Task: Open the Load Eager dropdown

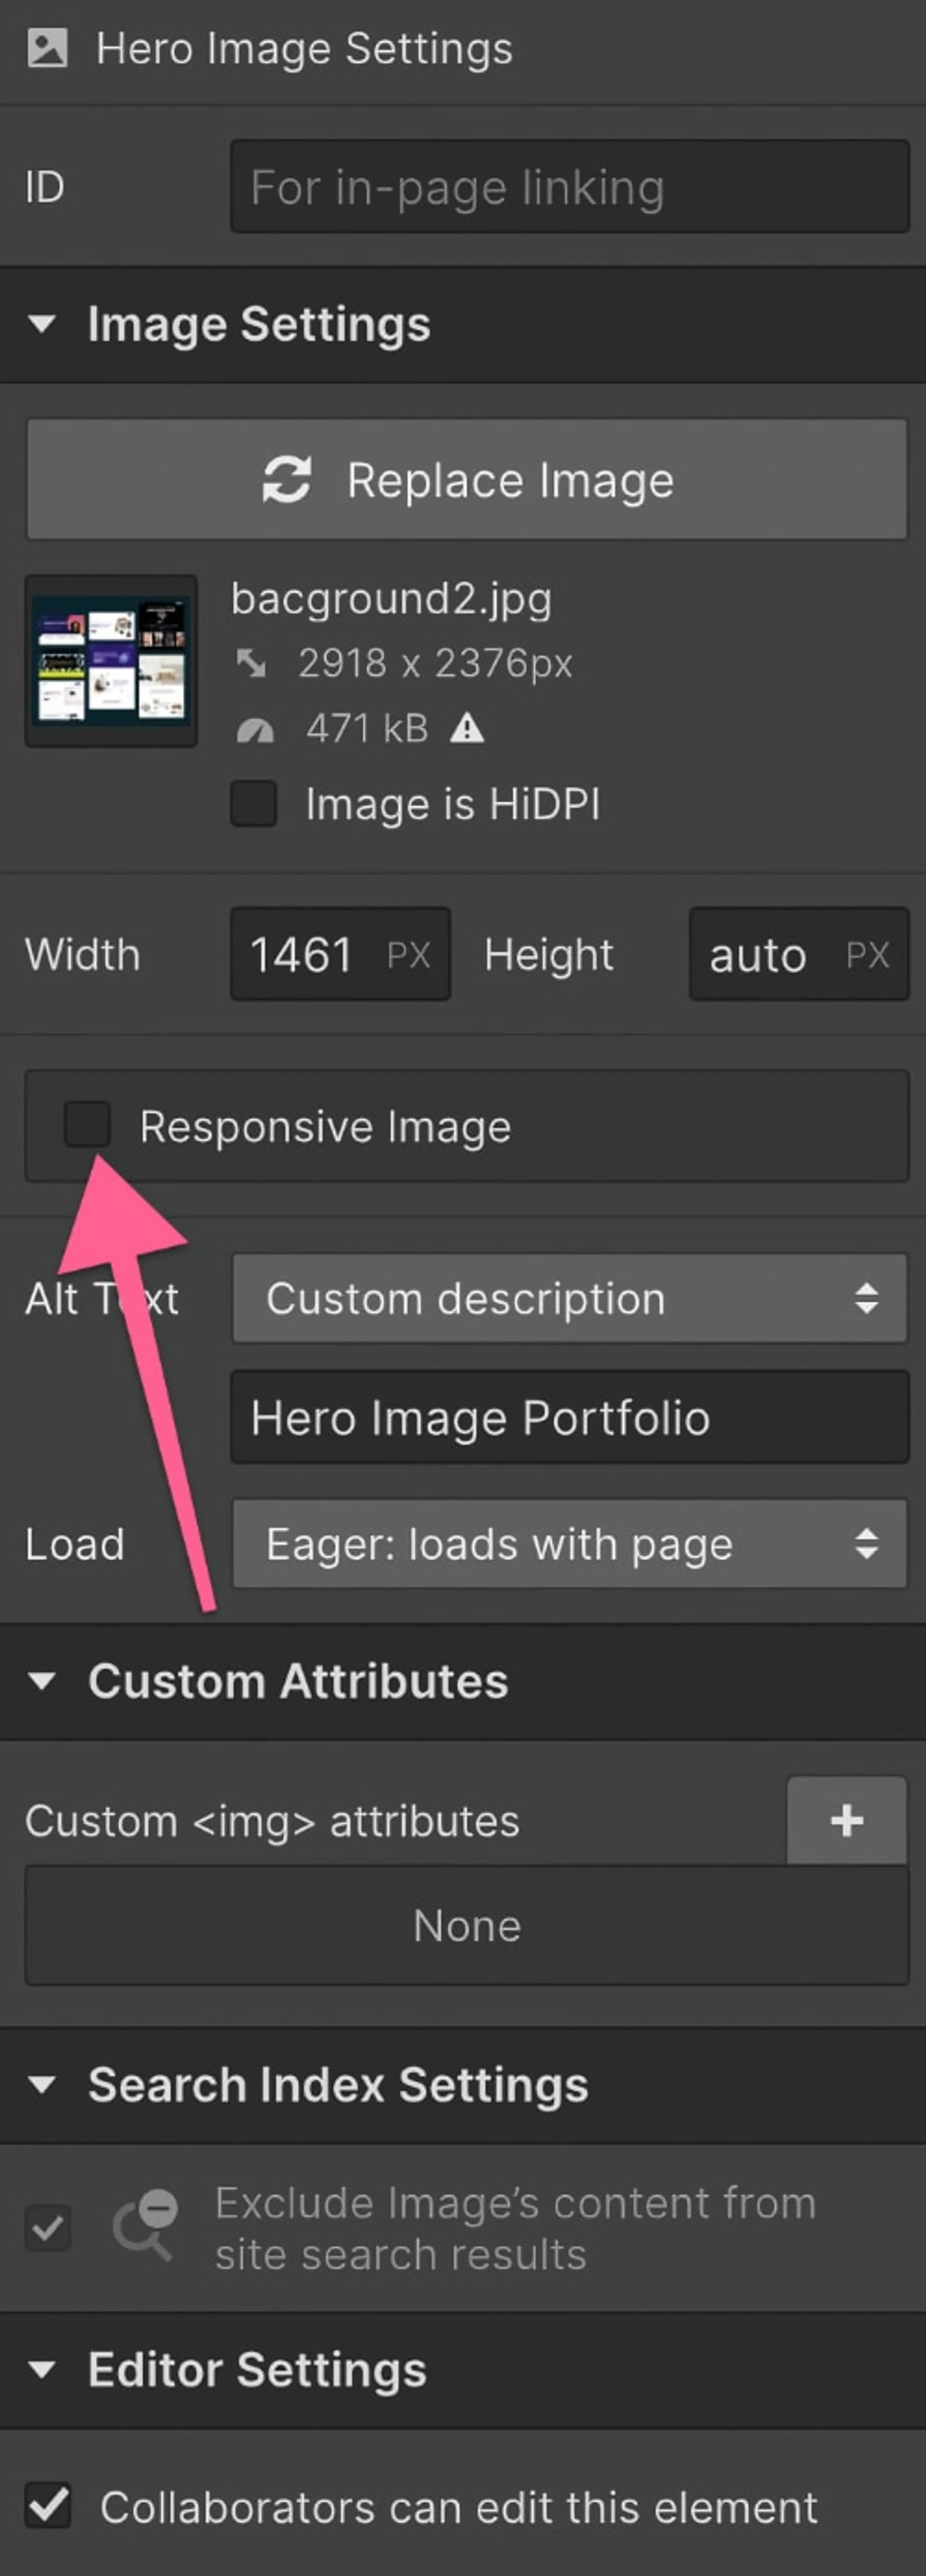Action: [569, 1543]
